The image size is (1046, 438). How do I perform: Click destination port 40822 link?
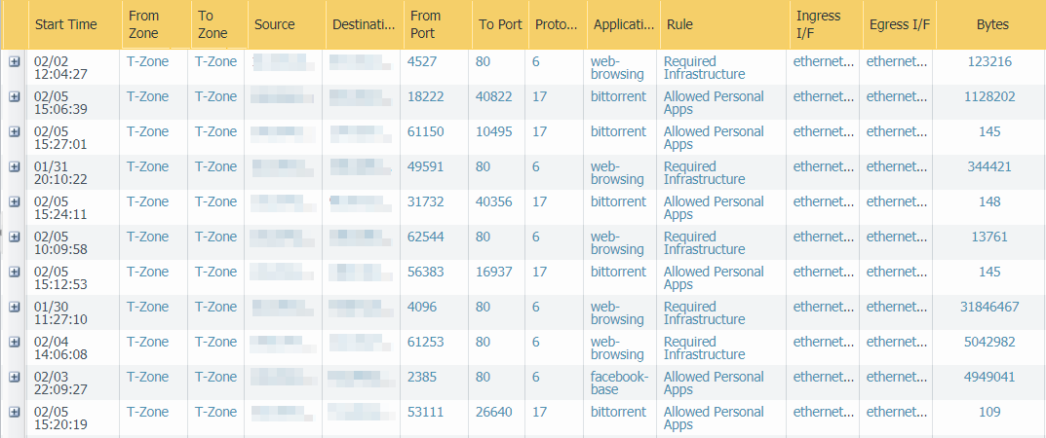[495, 96]
